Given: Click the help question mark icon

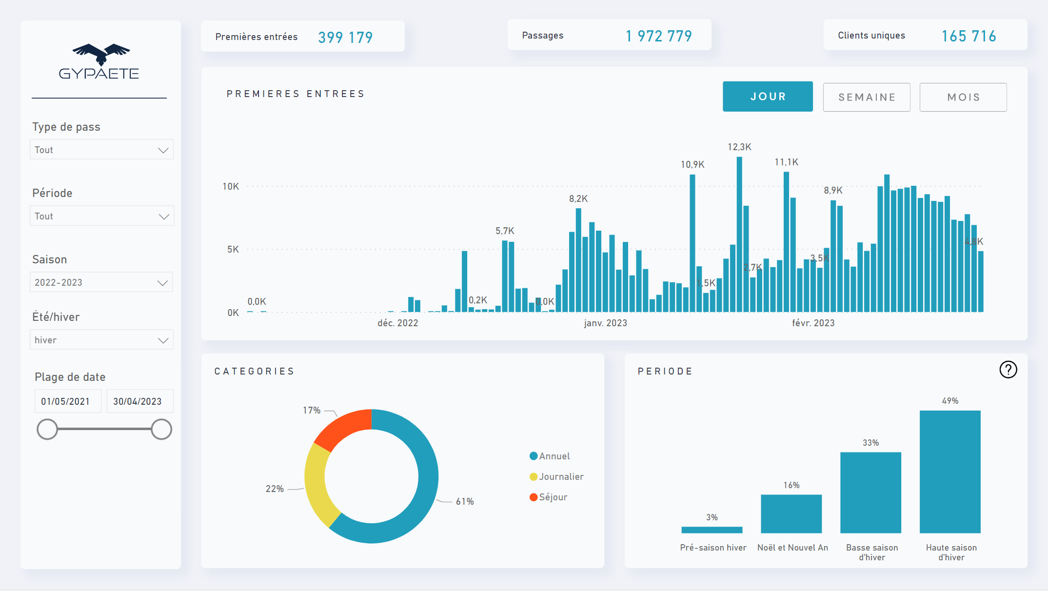Looking at the screenshot, I should [1008, 370].
